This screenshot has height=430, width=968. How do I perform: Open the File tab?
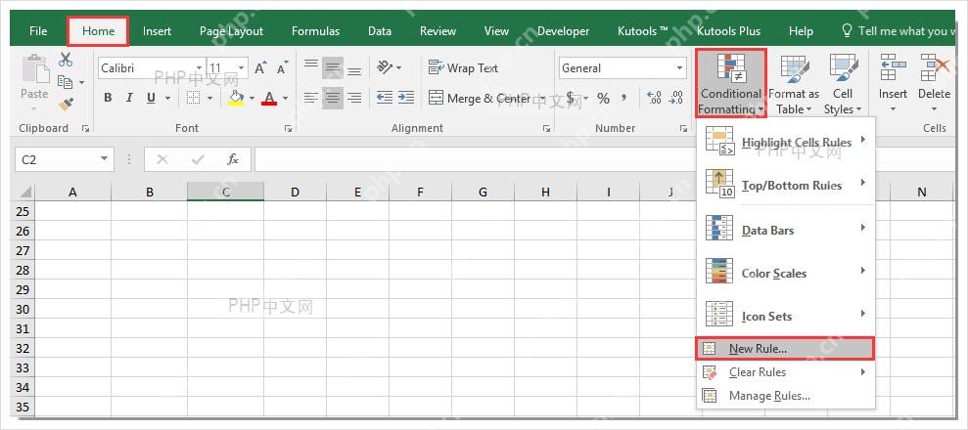38,31
